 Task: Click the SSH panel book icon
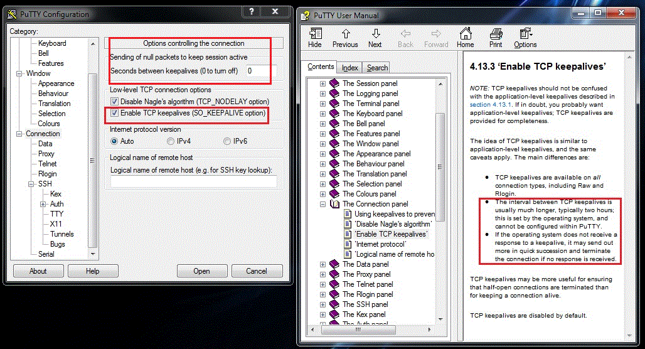click(334, 304)
